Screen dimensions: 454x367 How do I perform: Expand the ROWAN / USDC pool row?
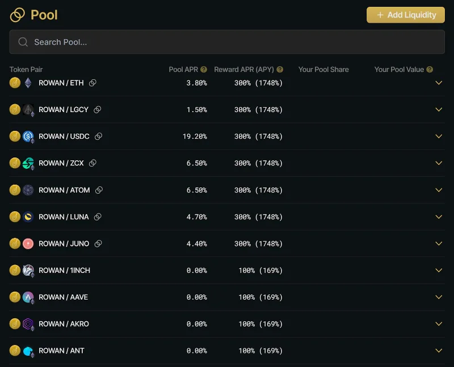tap(439, 136)
